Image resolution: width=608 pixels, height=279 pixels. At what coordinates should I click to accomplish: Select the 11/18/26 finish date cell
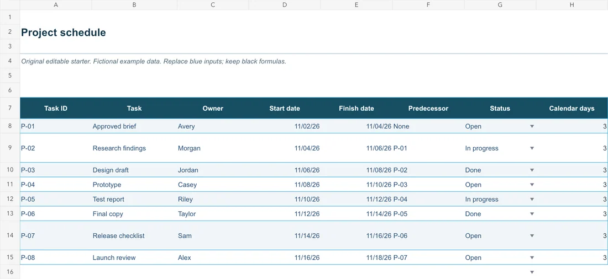pyautogui.click(x=357, y=257)
